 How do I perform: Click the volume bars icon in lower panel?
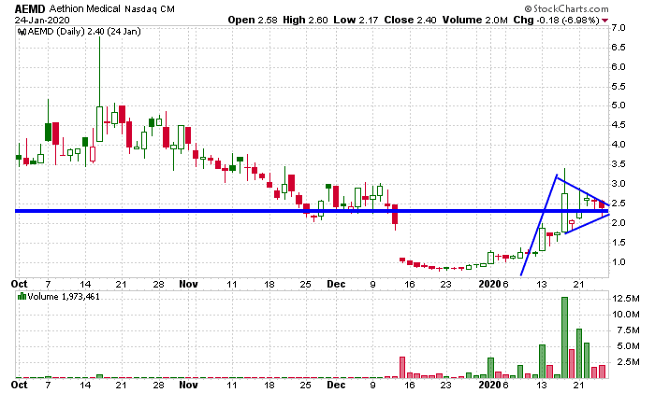point(22,296)
